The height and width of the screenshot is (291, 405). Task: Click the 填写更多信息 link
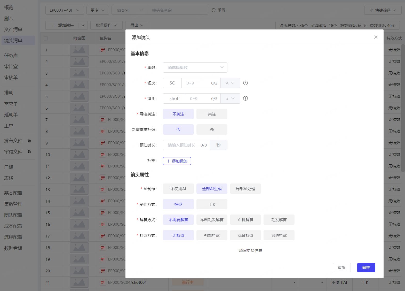coord(250,250)
